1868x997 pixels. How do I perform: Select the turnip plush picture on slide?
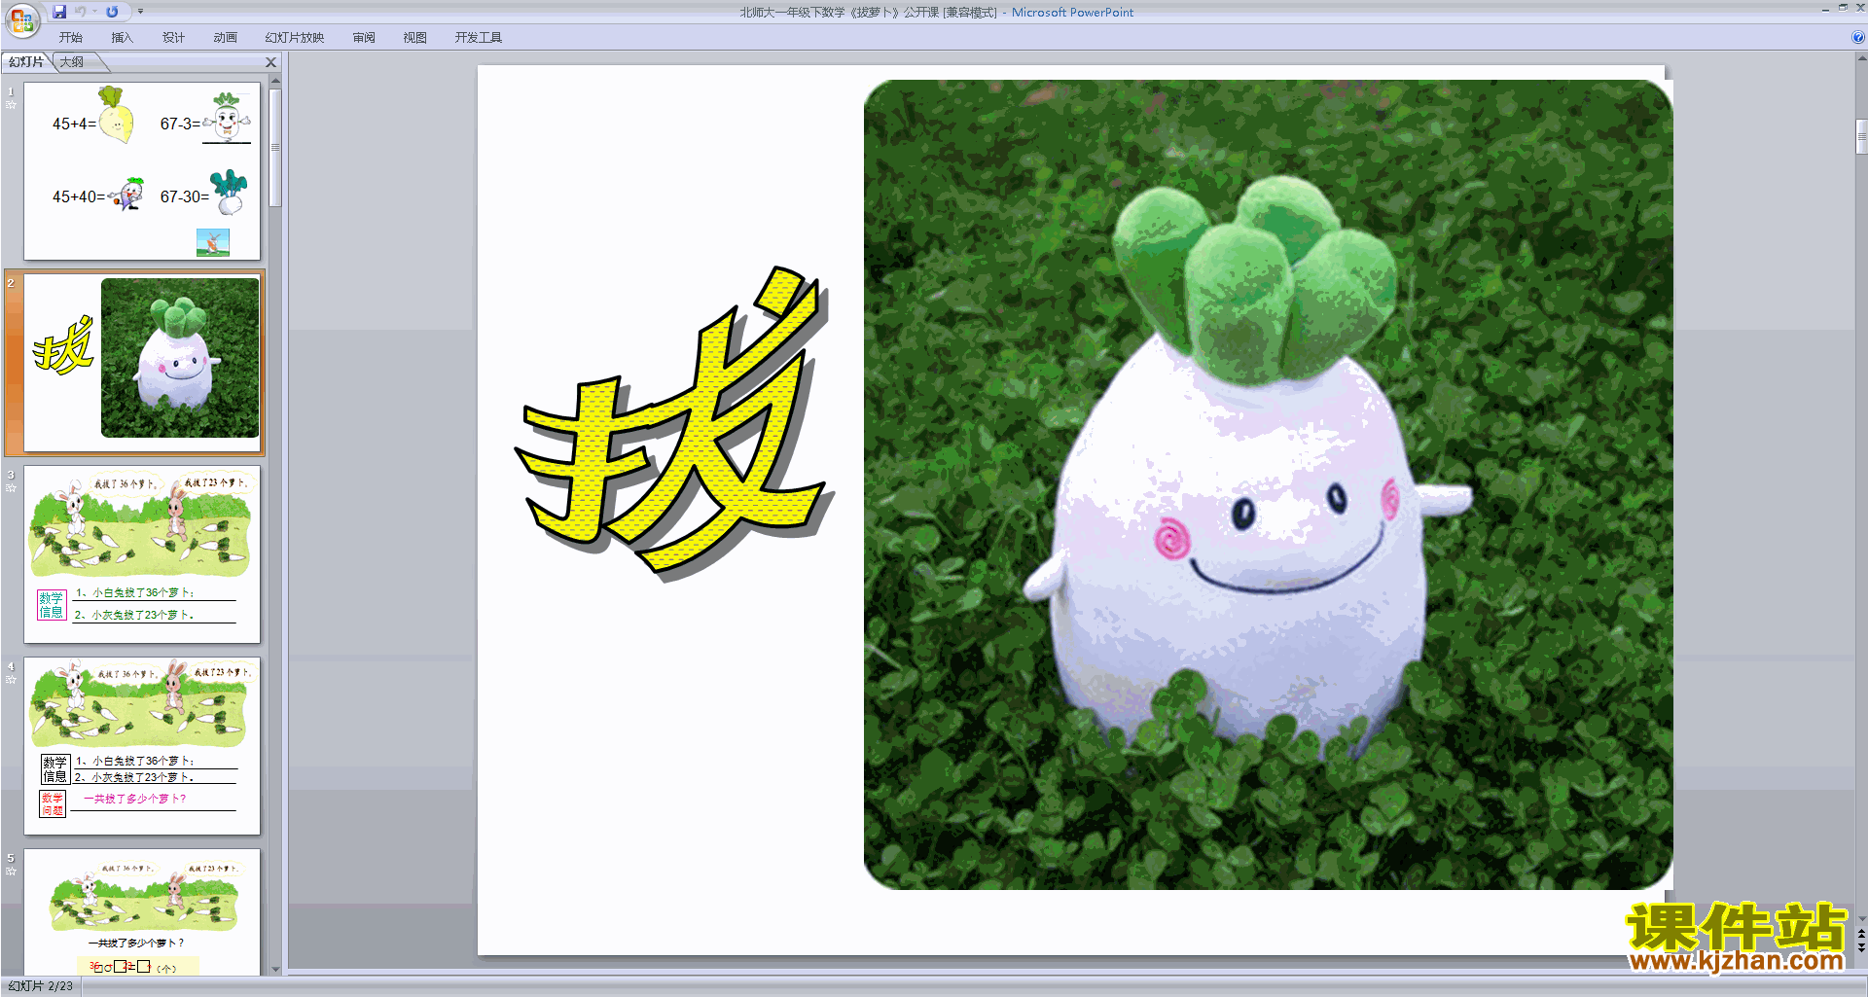(1268, 484)
